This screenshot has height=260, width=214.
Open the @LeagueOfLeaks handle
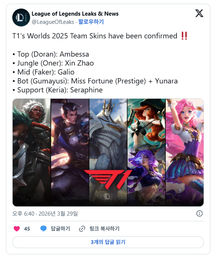53,22
